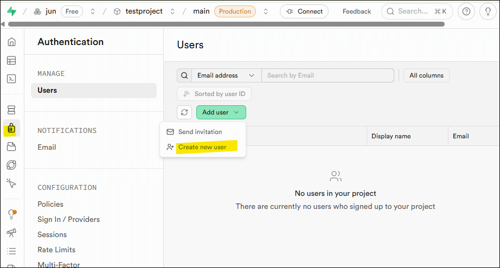Click the refresh users icon button
This screenshot has width=500, height=268.
[x=184, y=112]
